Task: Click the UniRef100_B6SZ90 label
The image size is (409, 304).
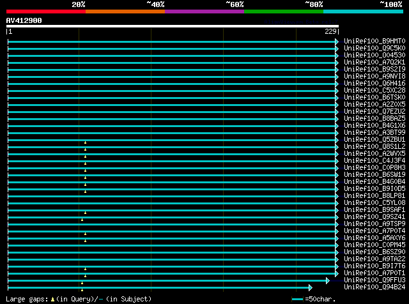Action: (x=374, y=252)
